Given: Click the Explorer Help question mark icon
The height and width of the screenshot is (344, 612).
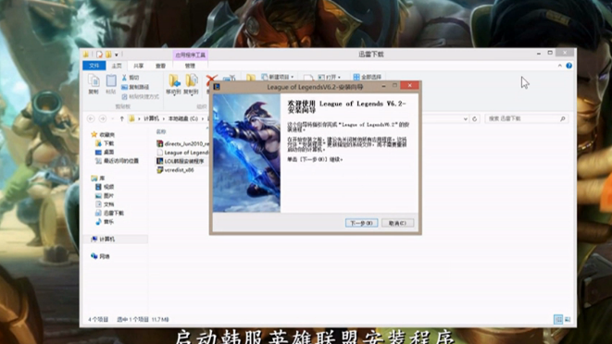Looking at the screenshot, I should point(568,66).
